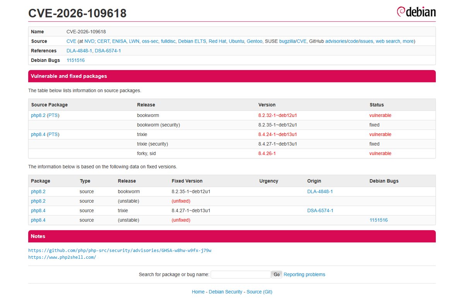Open DSA-6574-1 in the Origin column
This screenshot has height=306, width=464.
pyautogui.click(x=320, y=210)
